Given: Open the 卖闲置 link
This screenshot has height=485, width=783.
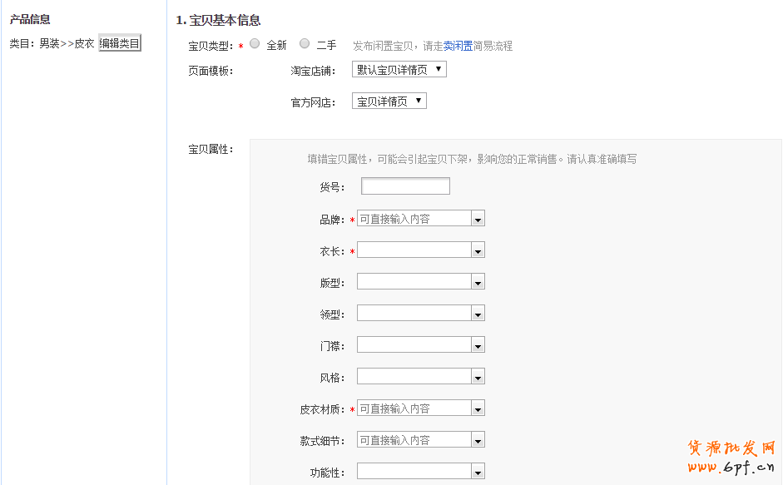Looking at the screenshot, I should (458, 47).
